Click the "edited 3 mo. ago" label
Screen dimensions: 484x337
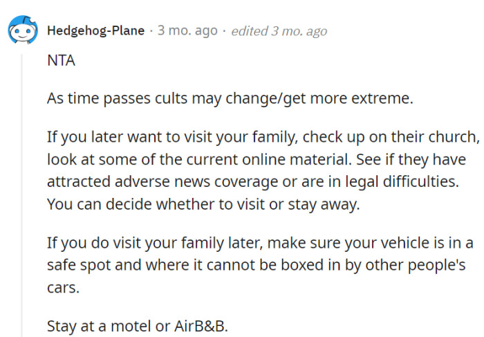pyautogui.click(x=279, y=31)
